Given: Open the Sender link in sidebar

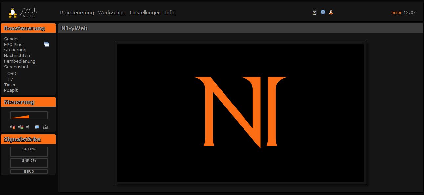Looking at the screenshot, I should coord(11,39).
